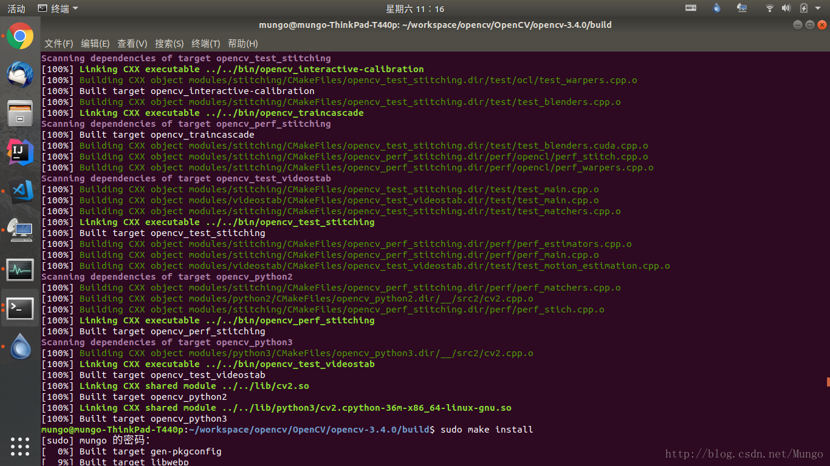Click the line ending test_matchers.cpp.o
This screenshot has height=466, width=830.
click(x=331, y=211)
